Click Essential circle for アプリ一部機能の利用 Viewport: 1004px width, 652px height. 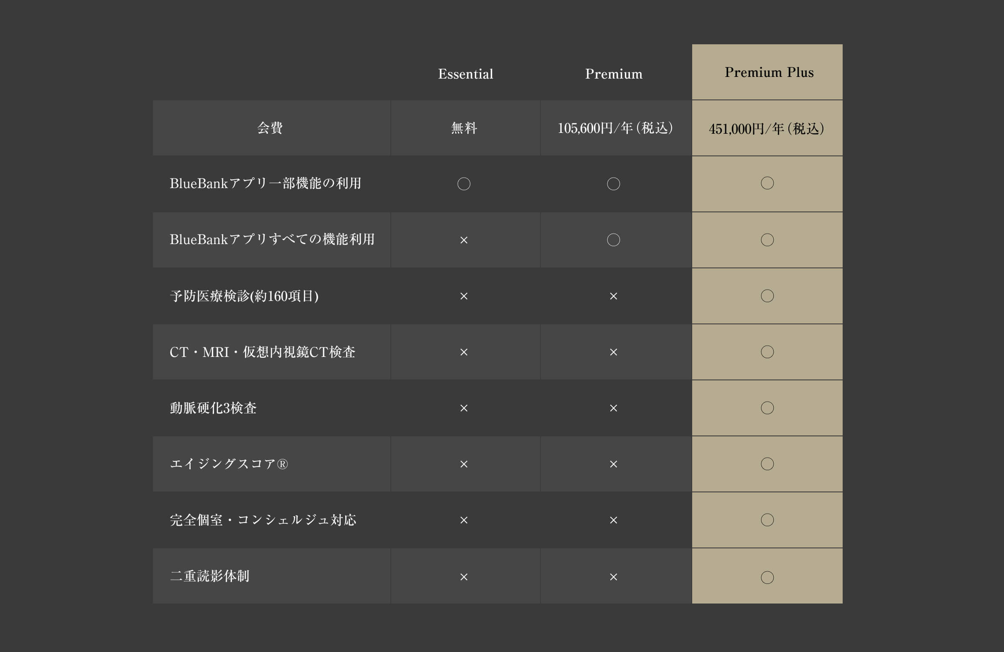(x=464, y=184)
